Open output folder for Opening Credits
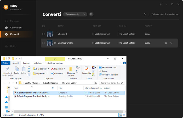This screenshot has width=183, height=118. click(166, 43)
